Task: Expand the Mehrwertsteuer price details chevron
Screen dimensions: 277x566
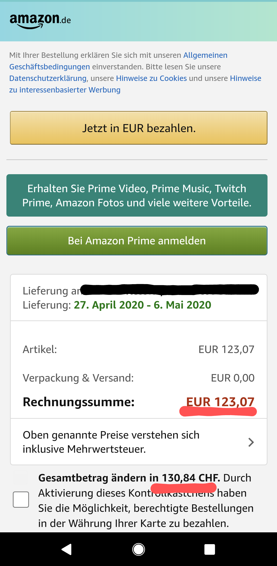Action: (x=251, y=442)
